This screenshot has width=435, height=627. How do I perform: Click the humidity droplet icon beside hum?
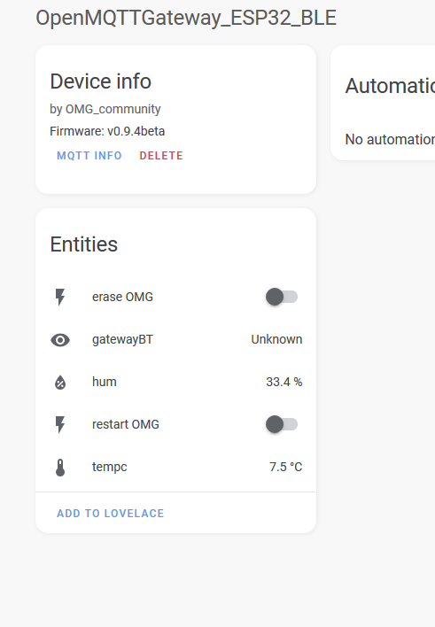tap(60, 383)
